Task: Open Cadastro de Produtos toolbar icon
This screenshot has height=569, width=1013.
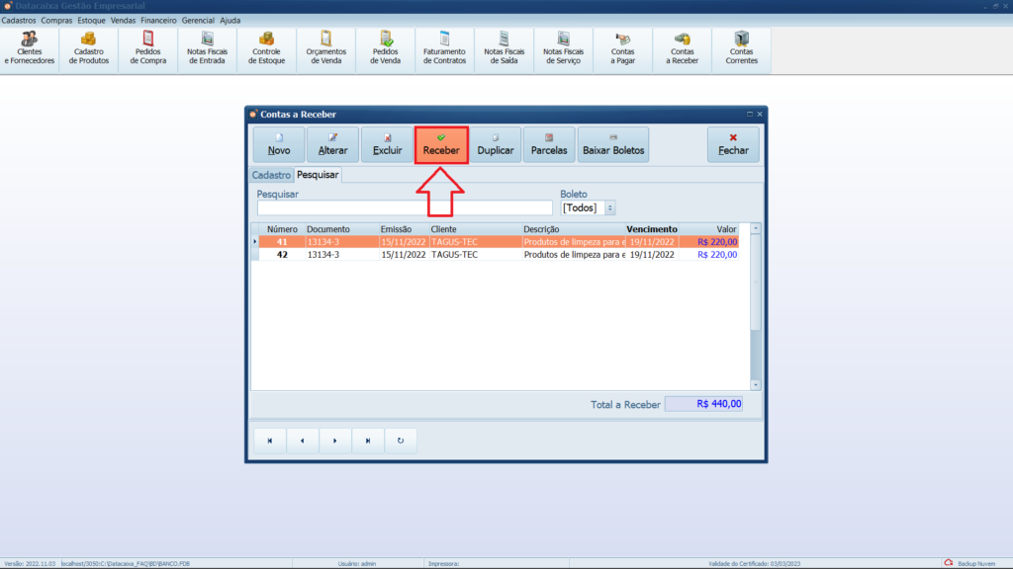Action: click(x=89, y=48)
